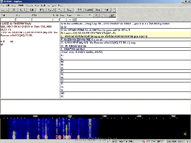
Task: Select channel E row 'RV4YM RV4YM RV4YM'
Action: pos(125,36)
